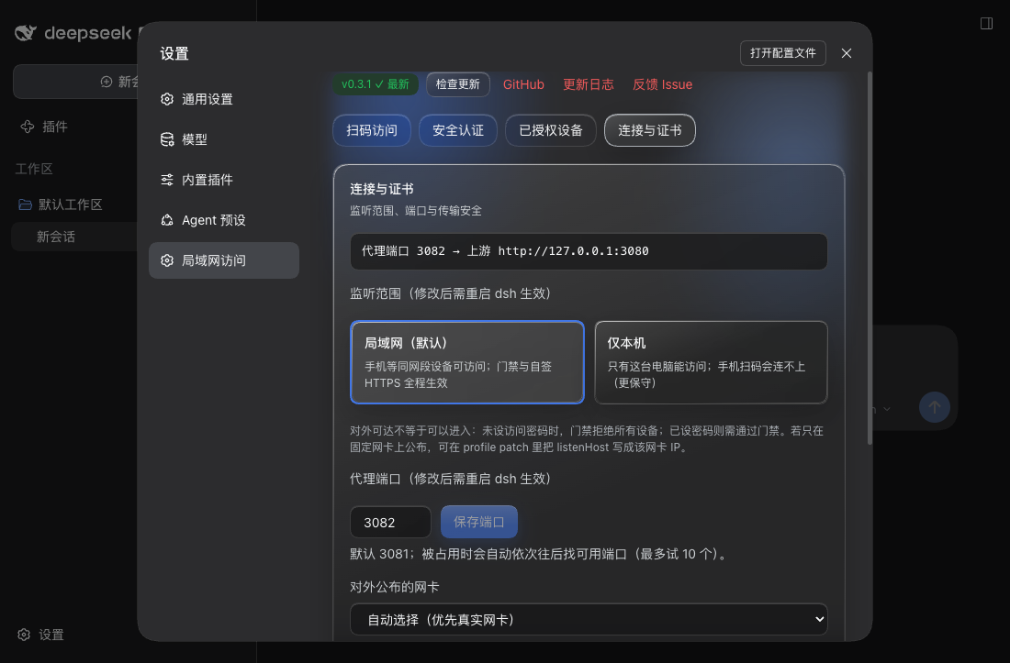Click the gear icon beside 局域网访问
The image size is (1010, 663).
click(x=167, y=260)
